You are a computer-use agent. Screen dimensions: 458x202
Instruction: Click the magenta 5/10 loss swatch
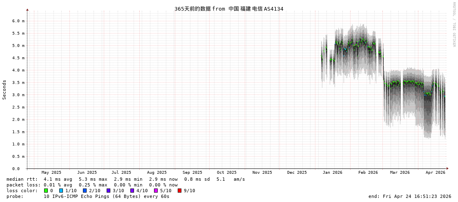[156, 191]
